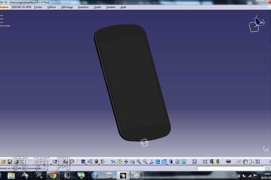Click the Create Multi-View icon
This screenshot has height=180, width=271.
coord(157,162)
